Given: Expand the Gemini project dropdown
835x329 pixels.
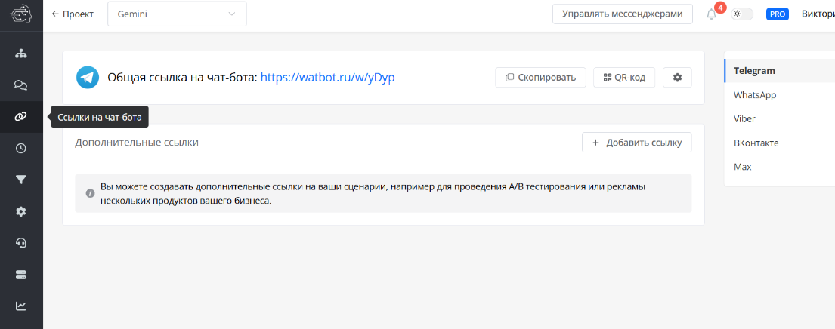Looking at the screenshot, I should tap(177, 14).
